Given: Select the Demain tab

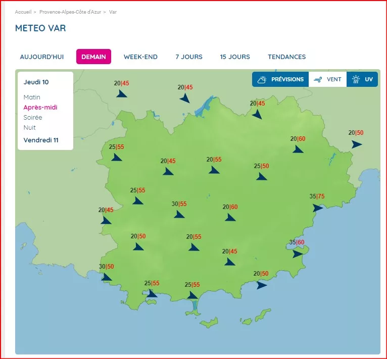Looking at the screenshot, I should (93, 57).
